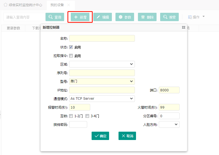This screenshot has height=155, width=219.
Task: Click the 新增 add button
Action: (80, 17)
